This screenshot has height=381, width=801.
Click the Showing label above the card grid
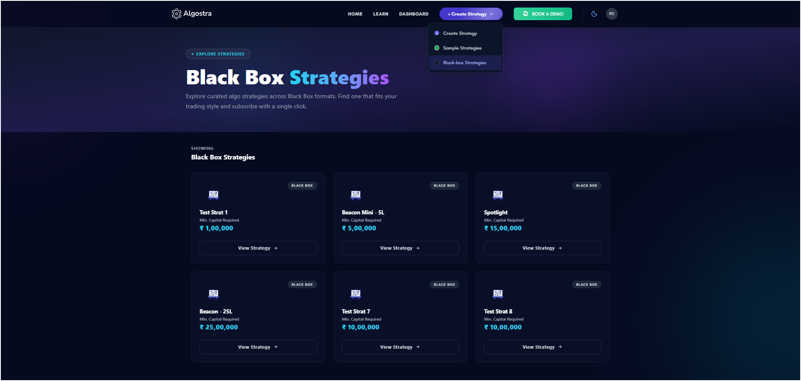click(x=202, y=148)
